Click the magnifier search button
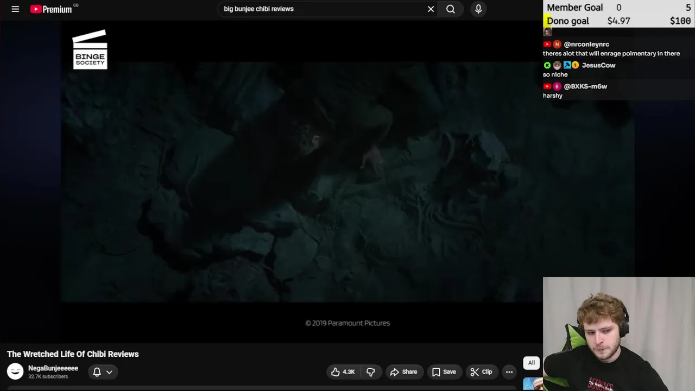The image size is (695, 391). click(x=450, y=9)
